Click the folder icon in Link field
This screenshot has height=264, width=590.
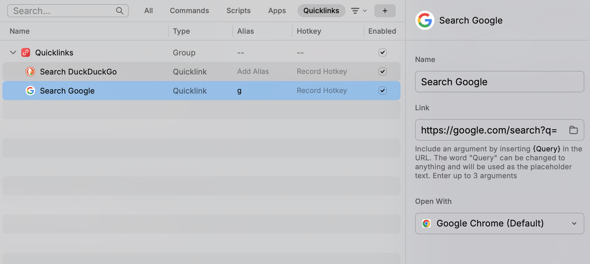click(573, 130)
